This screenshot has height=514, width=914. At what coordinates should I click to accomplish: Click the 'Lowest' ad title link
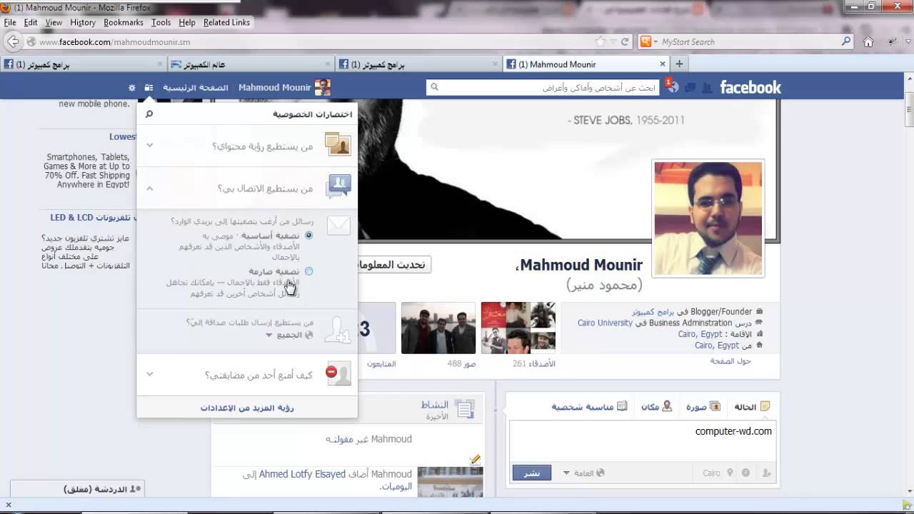[122, 136]
